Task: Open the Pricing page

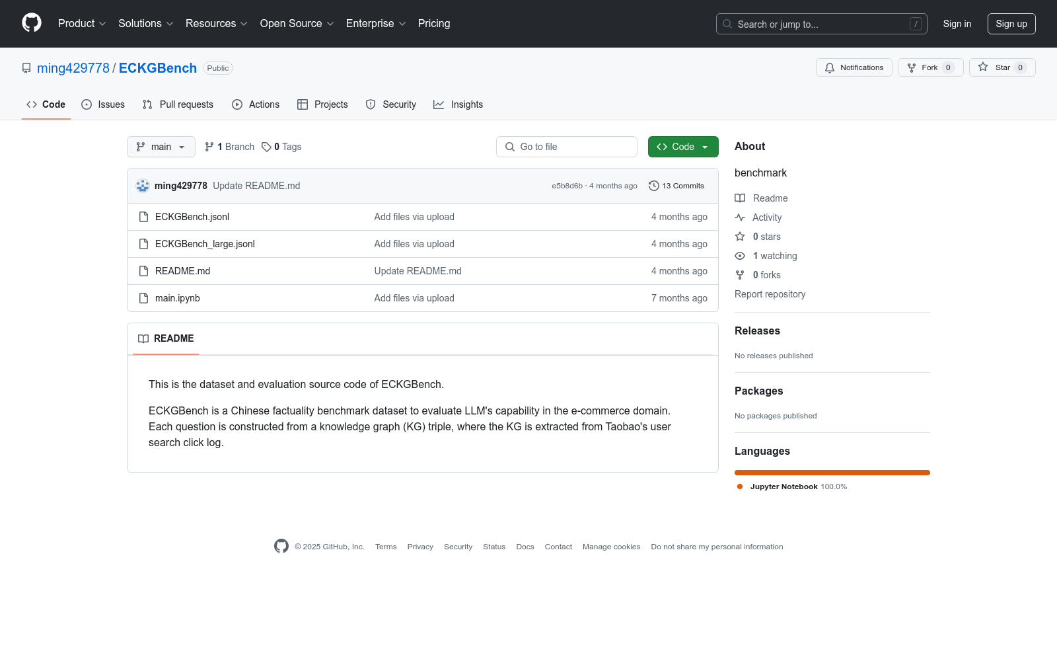Action: [x=434, y=24]
